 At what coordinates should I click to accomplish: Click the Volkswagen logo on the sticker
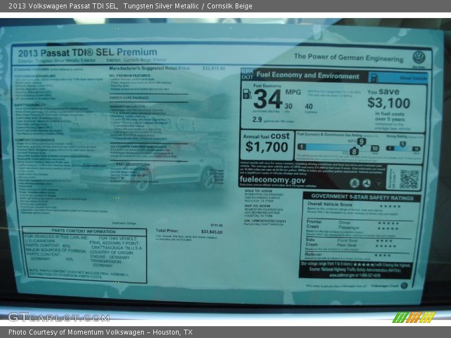click(418, 57)
